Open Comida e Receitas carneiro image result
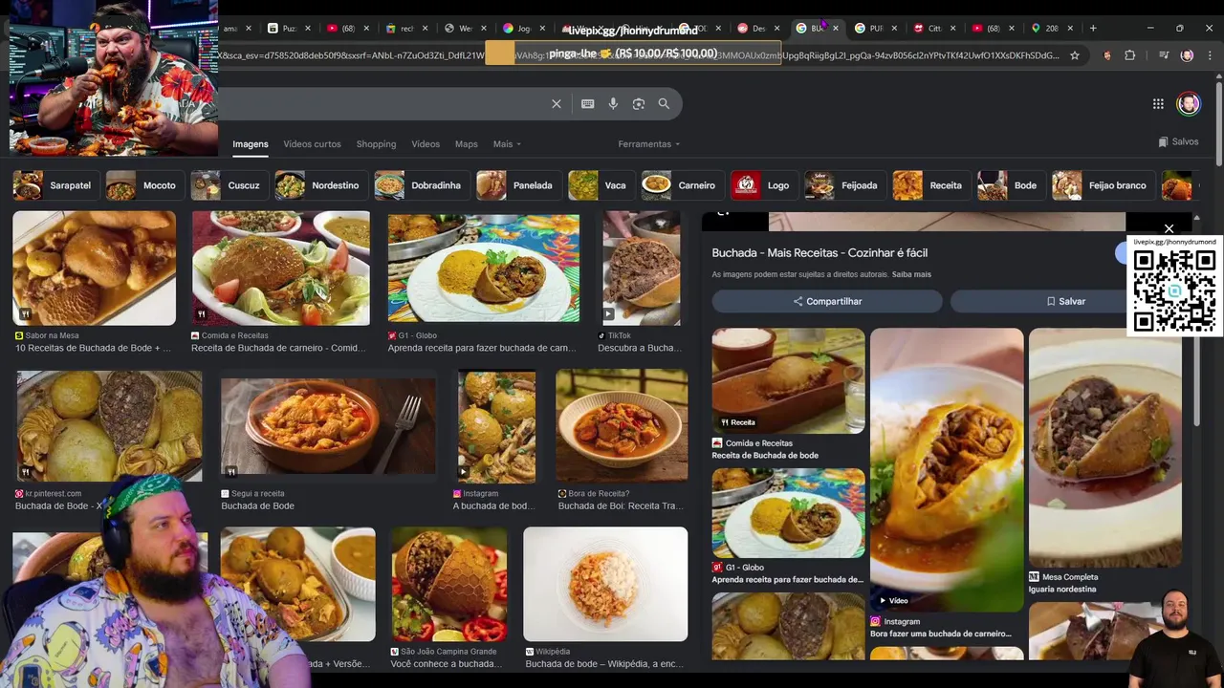The width and height of the screenshot is (1224, 688). (280, 269)
